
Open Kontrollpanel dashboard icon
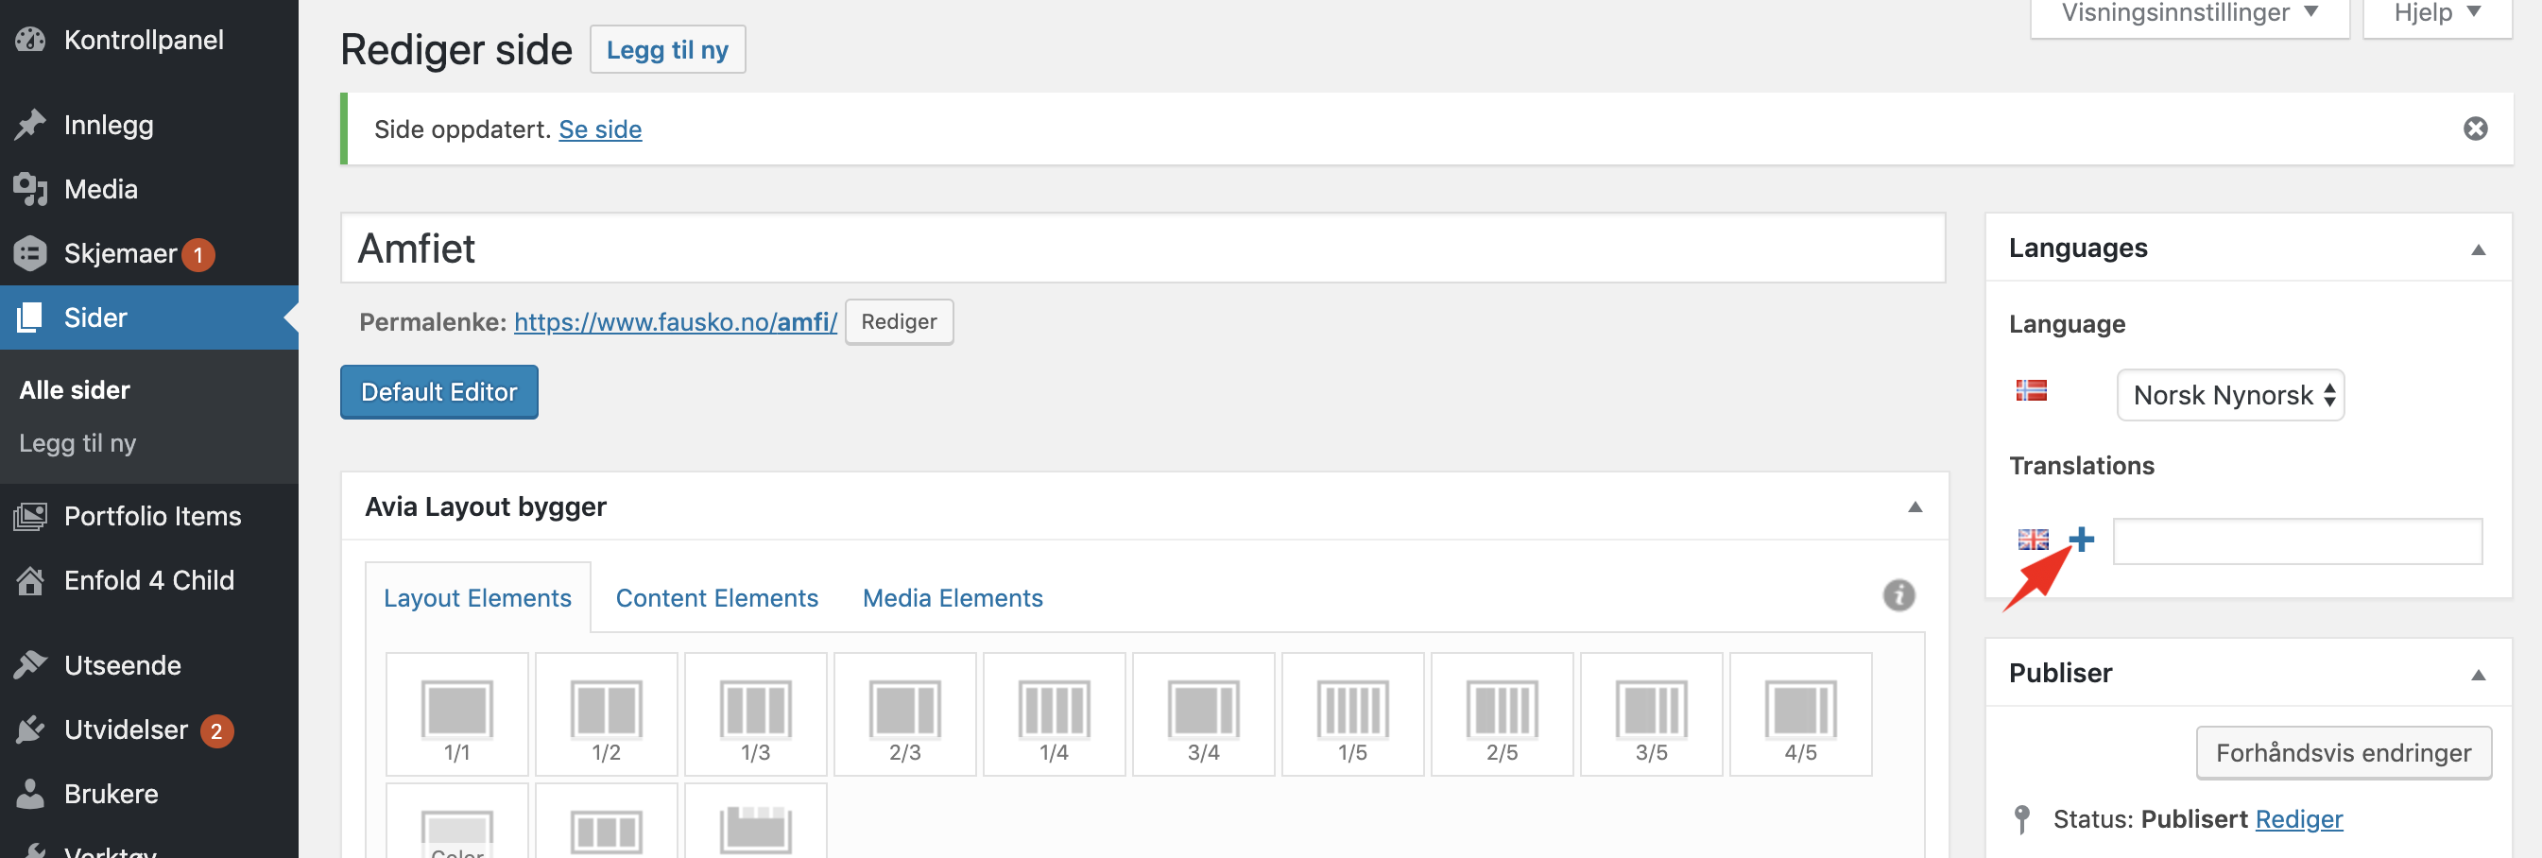[30, 40]
